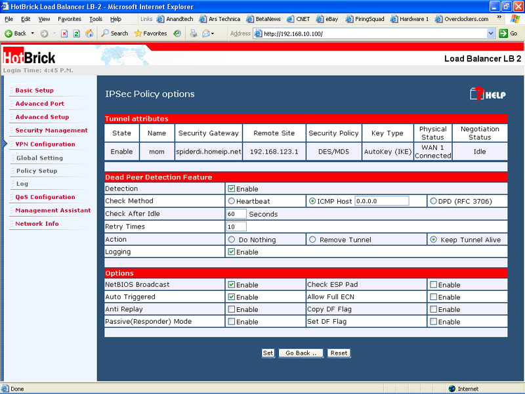Click Internet zone icon in status bar
The image size is (525, 394).
click(452, 389)
